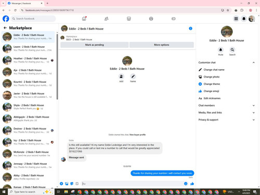Screen dimensions: 260x195
Task: Open the $925 2 Beds listing link
Action: tap(79, 40)
